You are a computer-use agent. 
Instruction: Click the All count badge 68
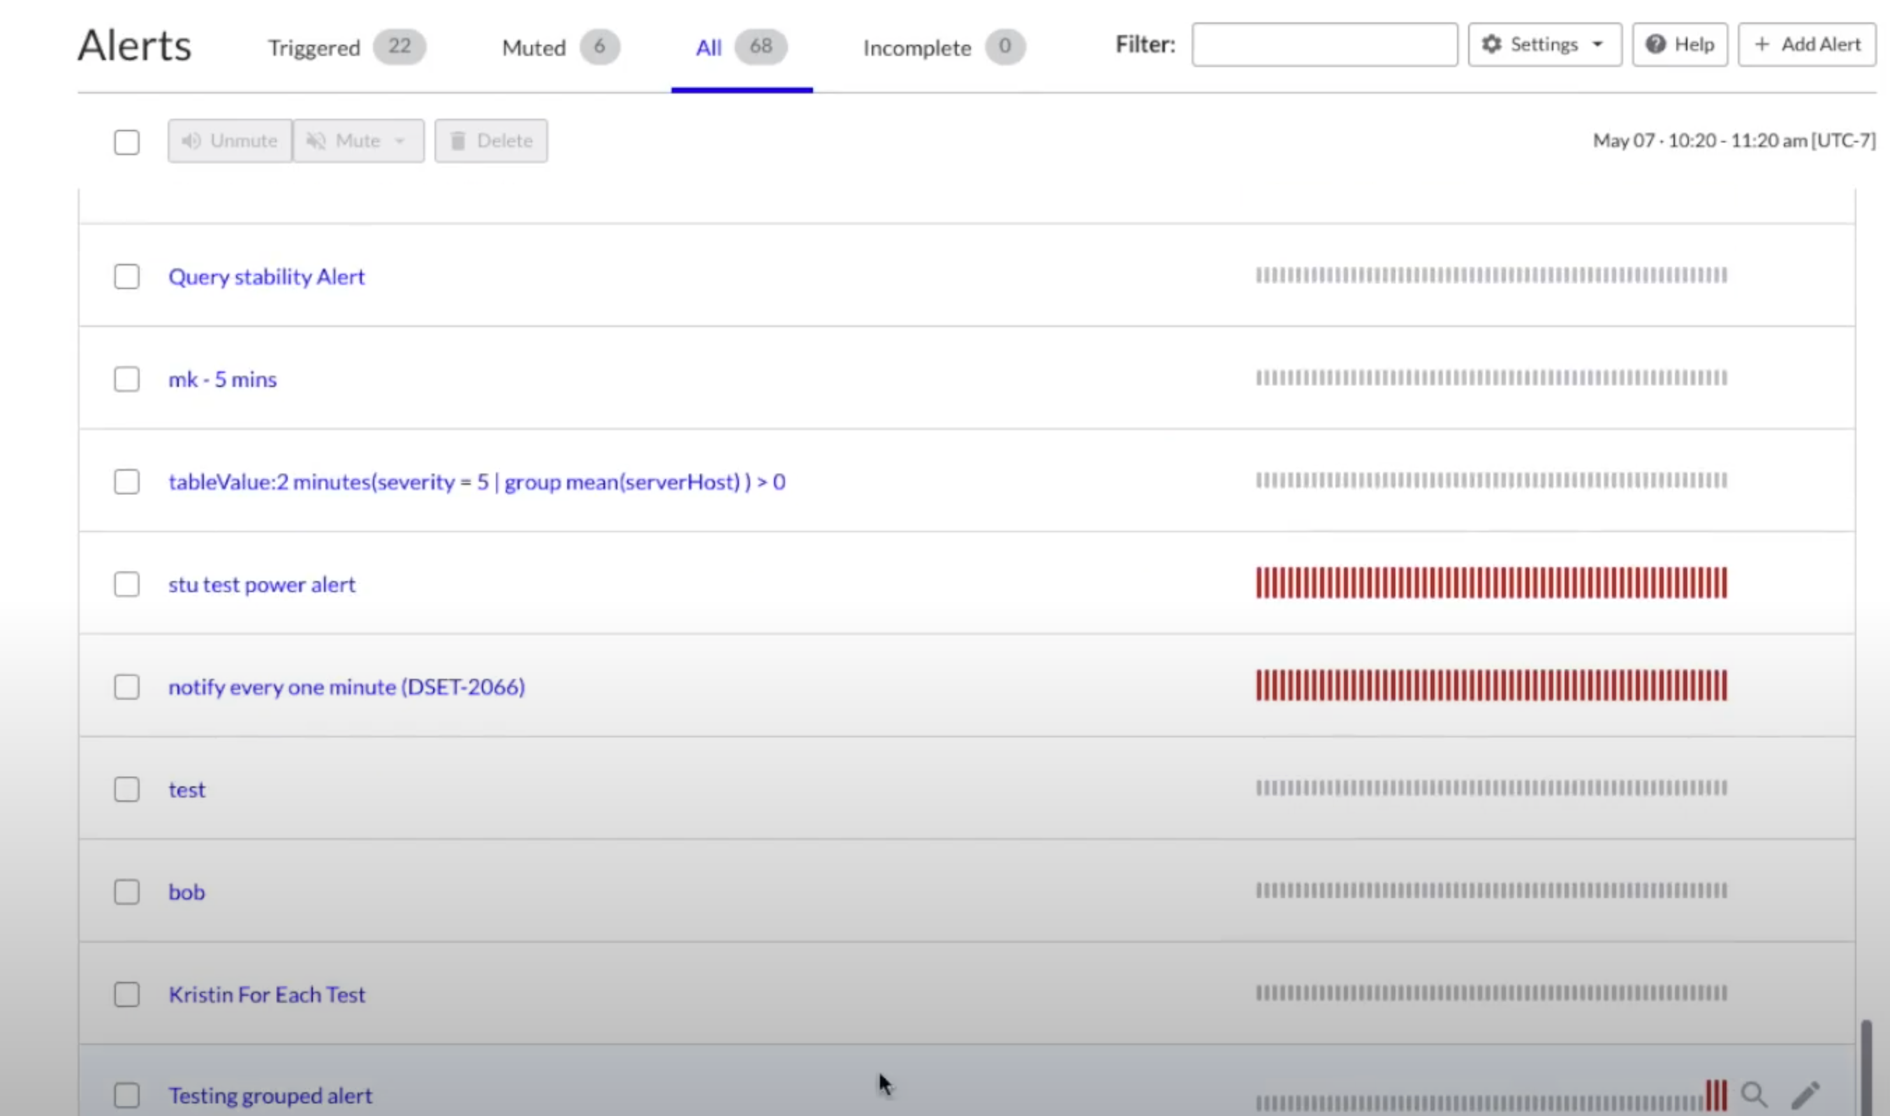click(x=761, y=47)
